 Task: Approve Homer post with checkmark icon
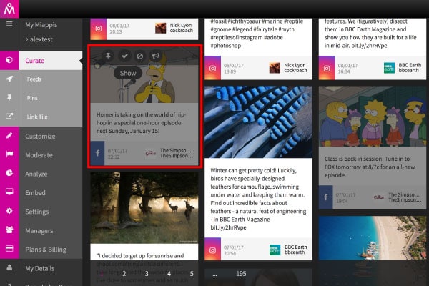coord(124,56)
